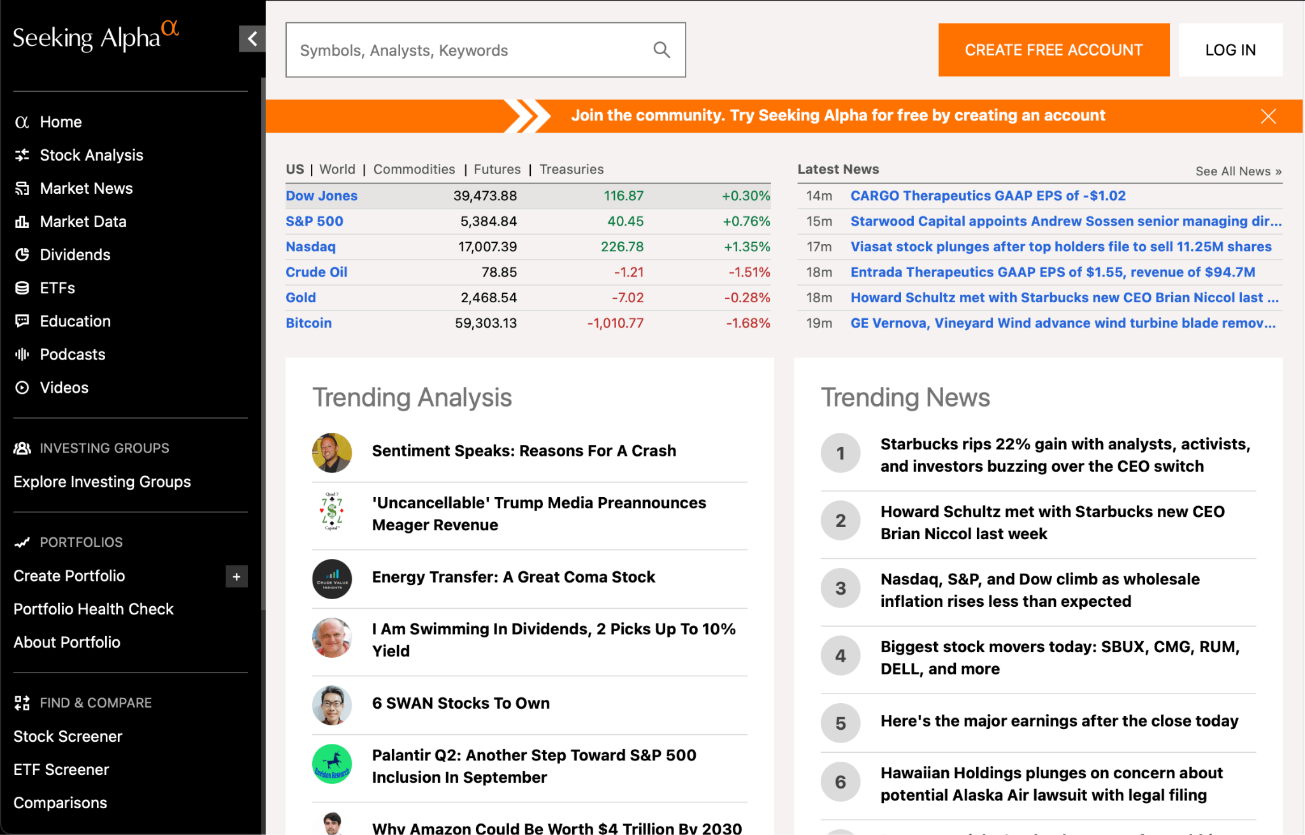The height and width of the screenshot is (835, 1305).
Task: Click the sidebar vertical scrollbar
Action: (x=263, y=344)
